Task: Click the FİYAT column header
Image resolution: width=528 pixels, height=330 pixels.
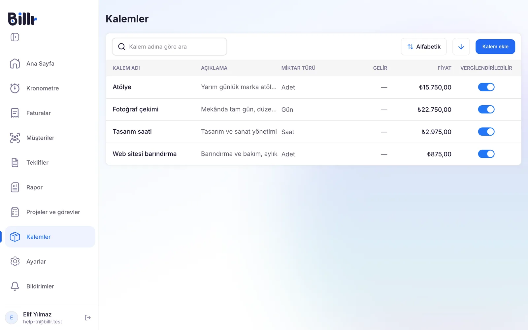Action: point(445,68)
